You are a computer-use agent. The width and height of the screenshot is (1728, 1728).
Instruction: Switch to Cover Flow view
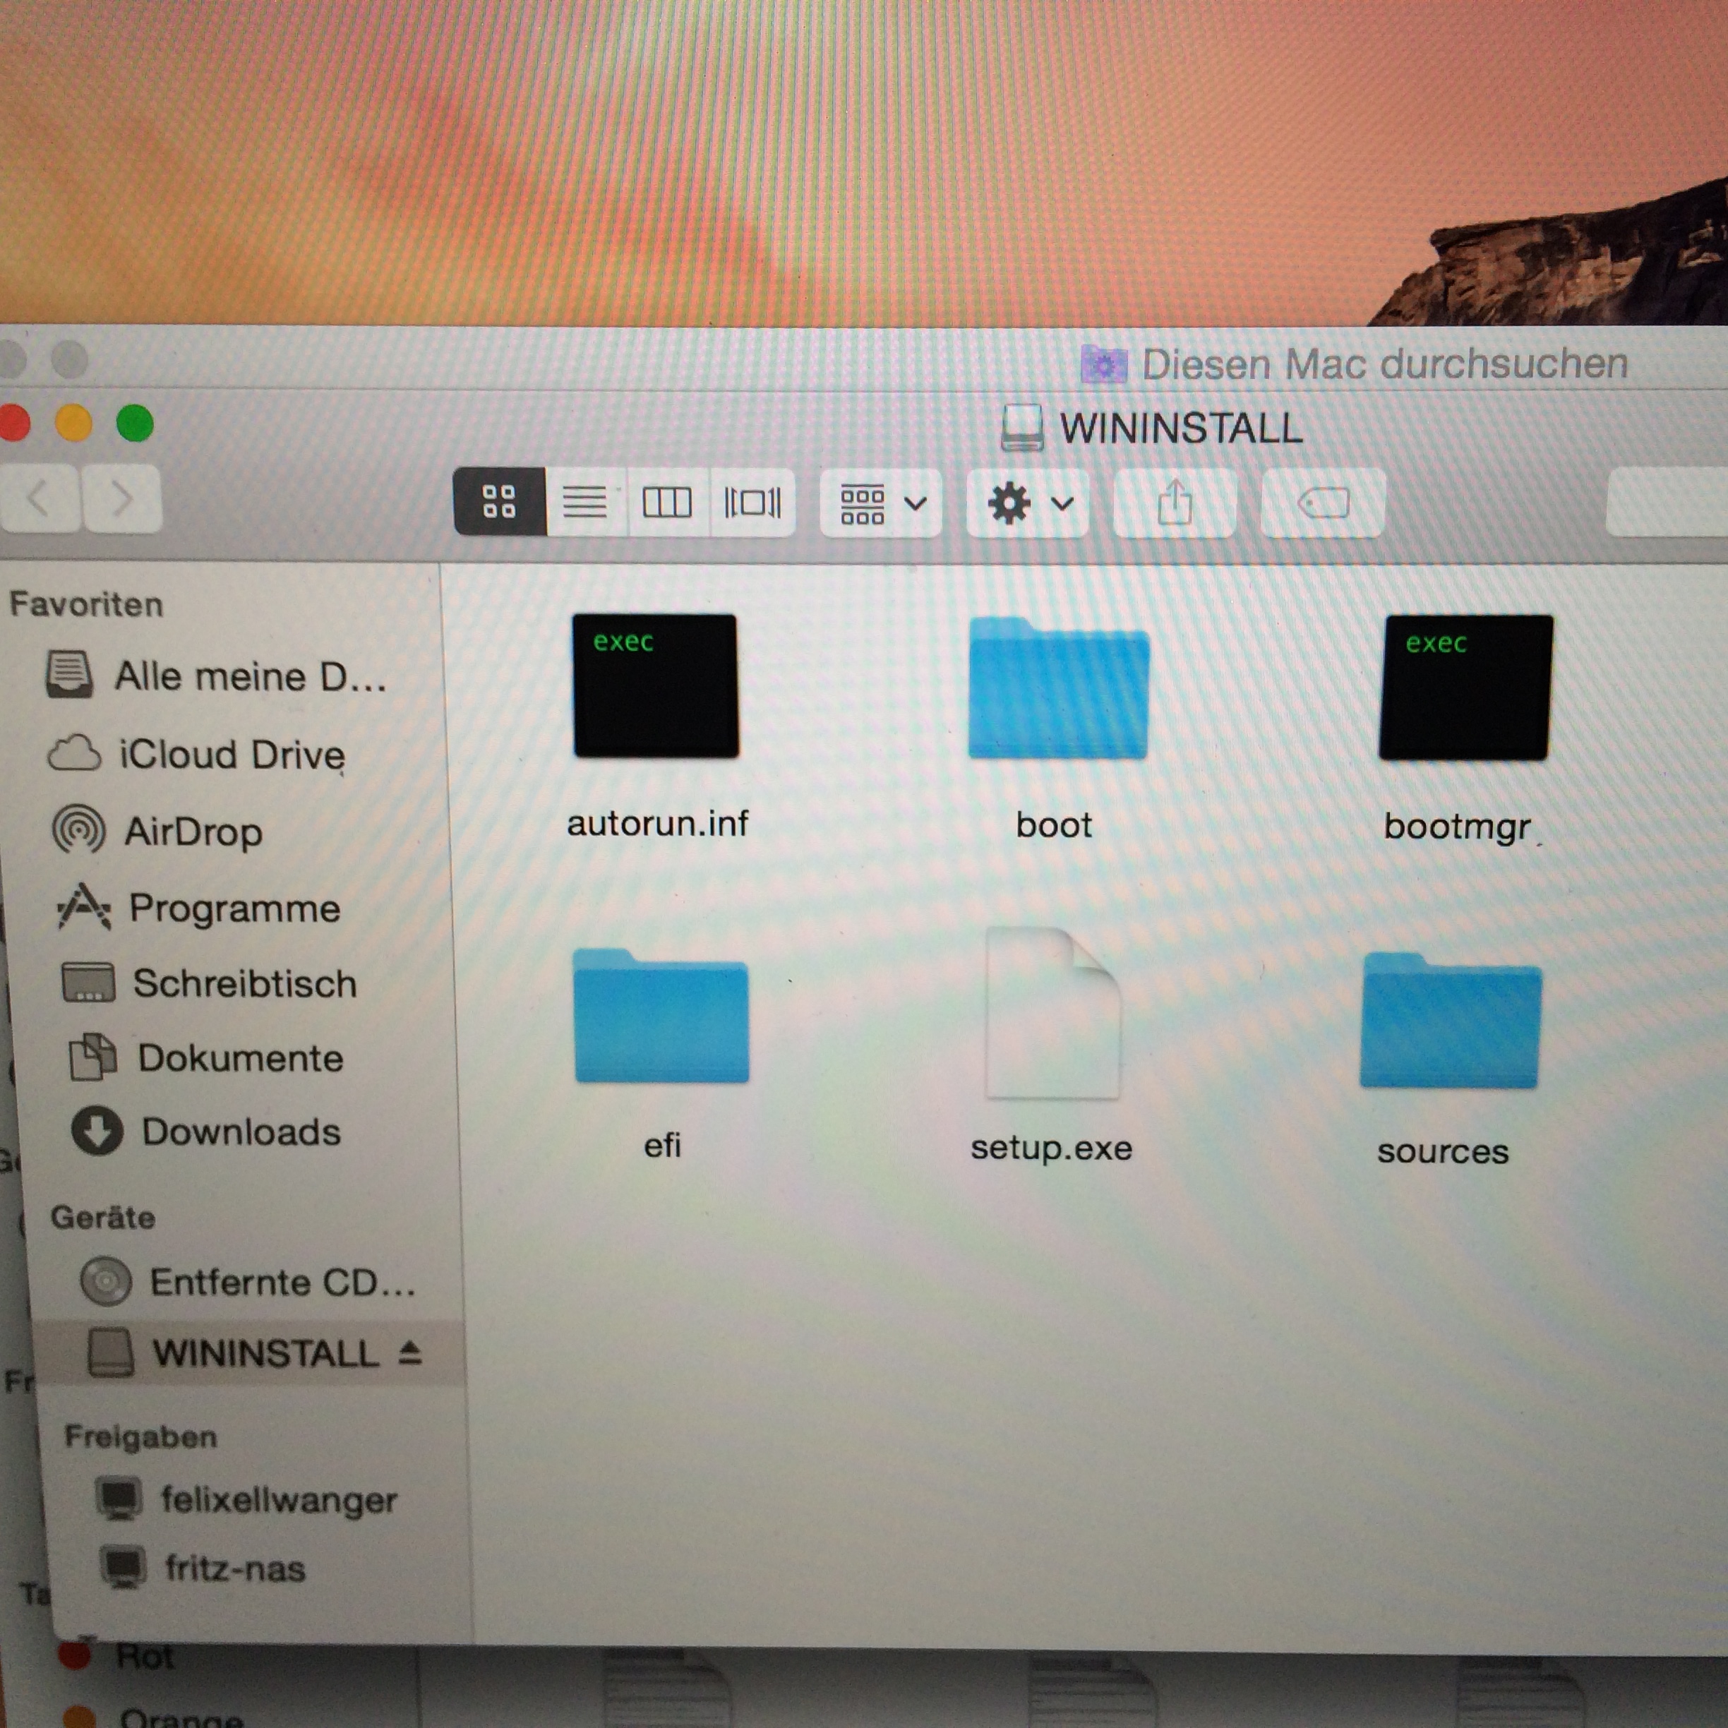(x=752, y=502)
